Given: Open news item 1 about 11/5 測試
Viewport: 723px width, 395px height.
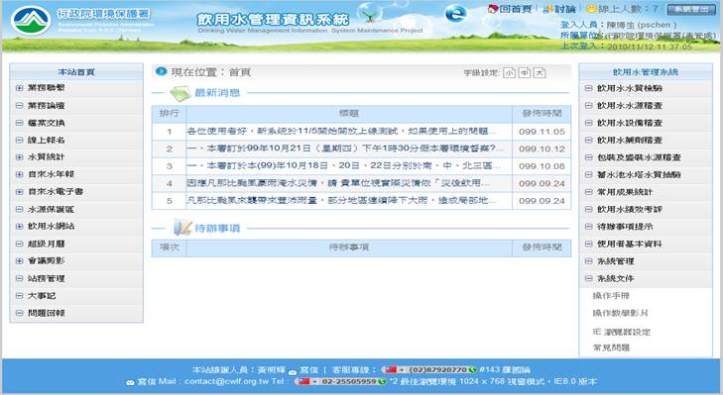Looking at the screenshot, I should click(342, 132).
